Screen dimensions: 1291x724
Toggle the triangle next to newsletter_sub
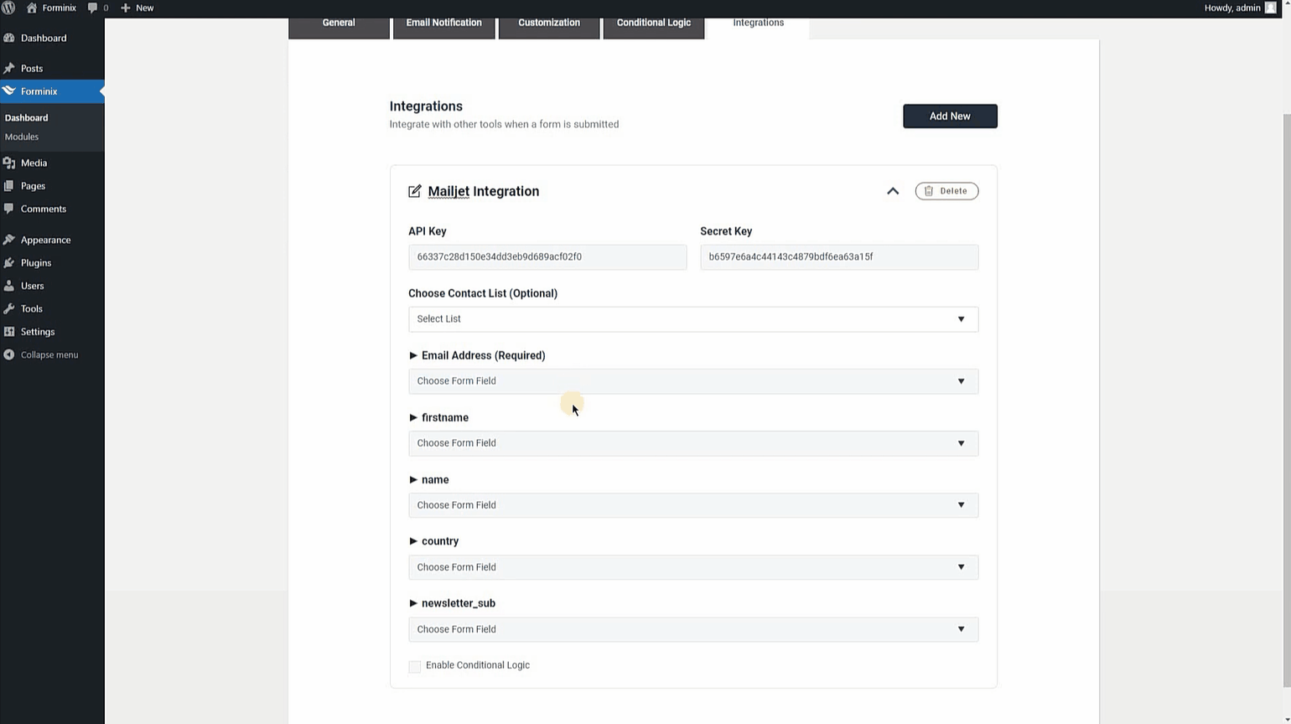coord(413,603)
